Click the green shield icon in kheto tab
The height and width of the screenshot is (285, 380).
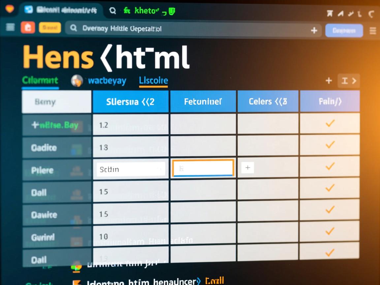[172, 12]
